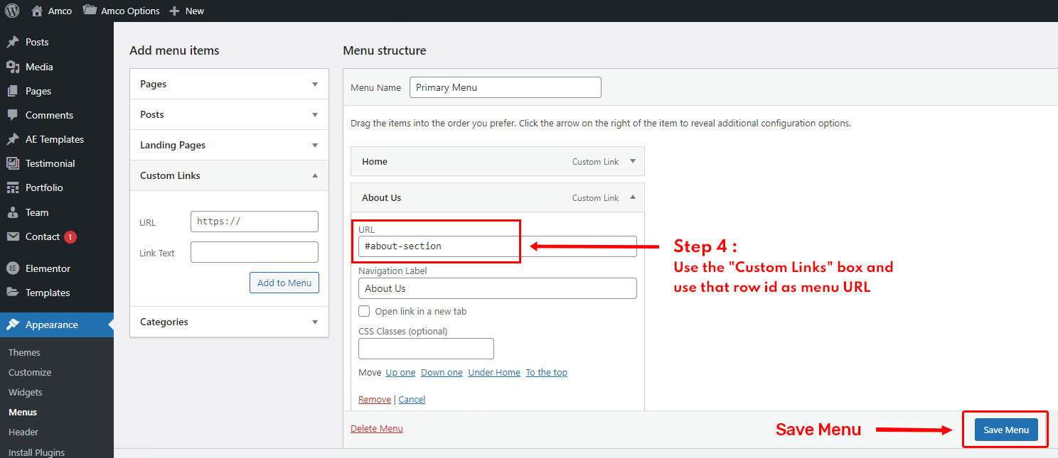The height and width of the screenshot is (458, 1058).
Task: Open the Widgets submenu item
Action: pyautogui.click(x=26, y=392)
